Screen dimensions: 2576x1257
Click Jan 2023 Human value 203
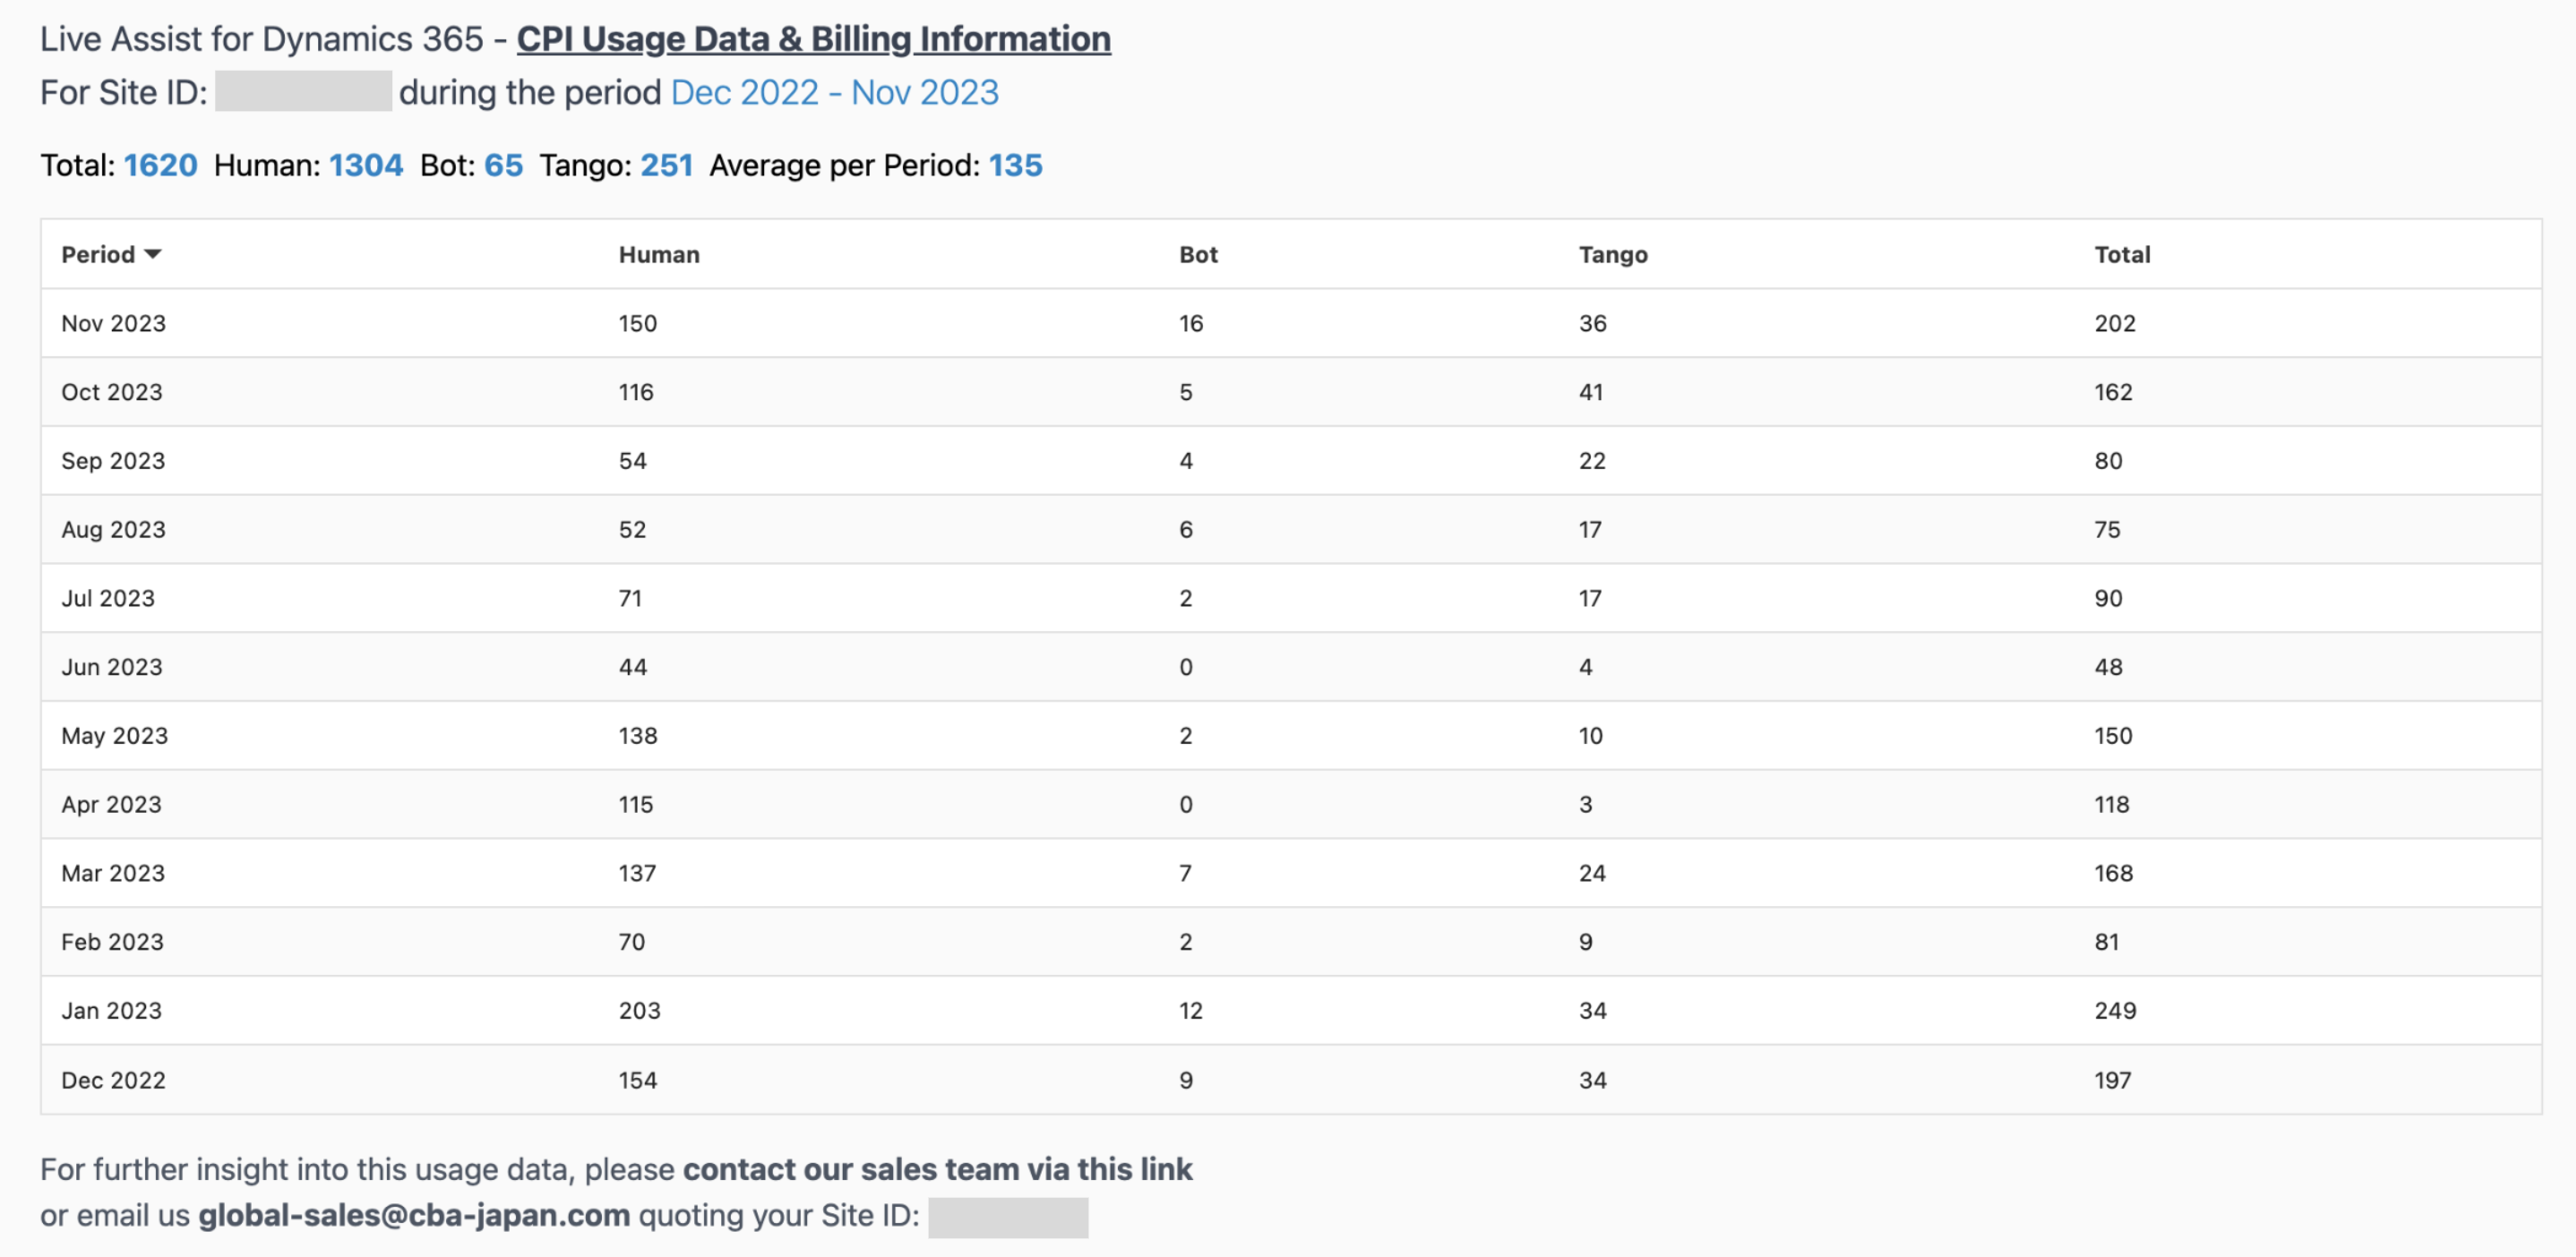click(639, 1010)
